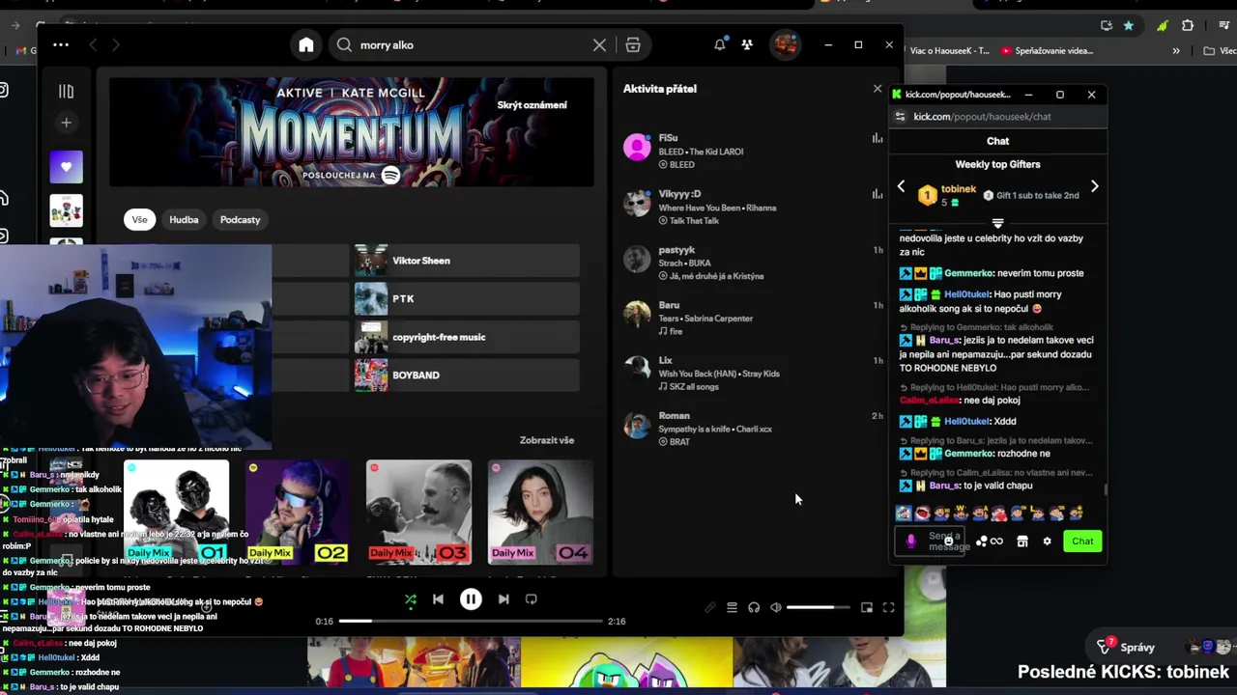
Task: Open Daily Mix 04 cover
Action: pyautogui.click(x=540, y=512)
